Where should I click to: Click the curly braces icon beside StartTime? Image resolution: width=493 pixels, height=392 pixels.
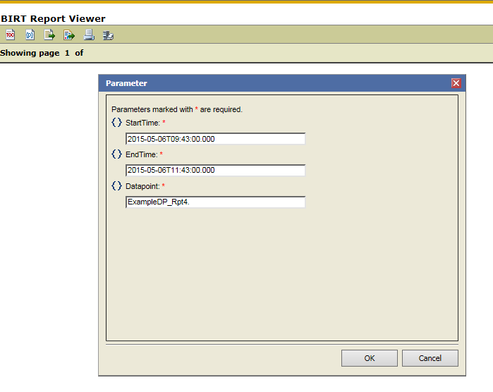pyautogui.click(x=116, y=123)
